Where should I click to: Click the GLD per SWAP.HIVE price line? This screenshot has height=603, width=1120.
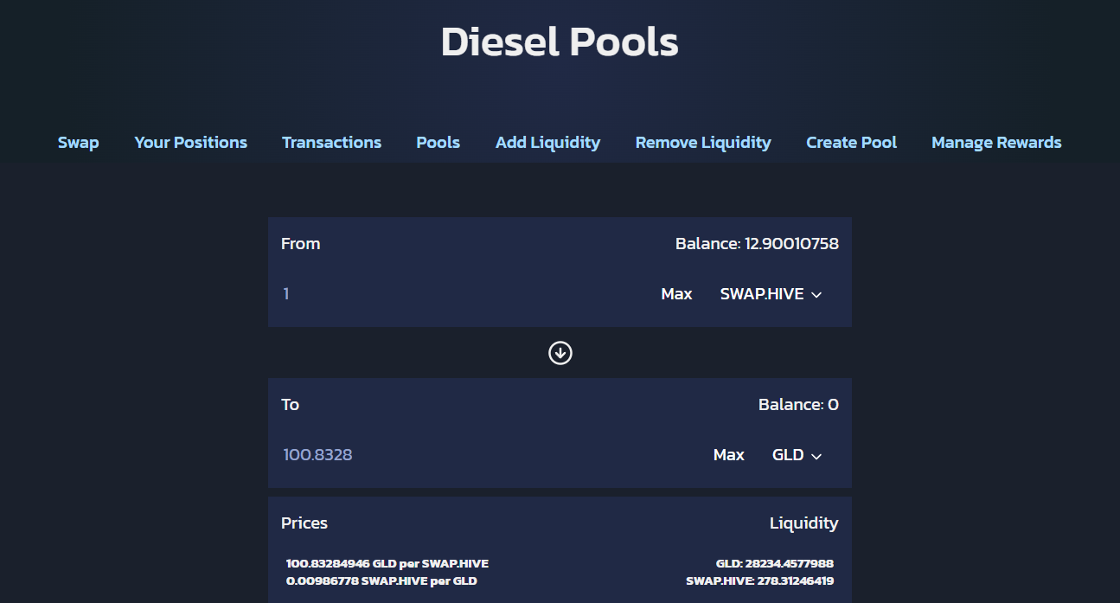(x=387, y=563)
